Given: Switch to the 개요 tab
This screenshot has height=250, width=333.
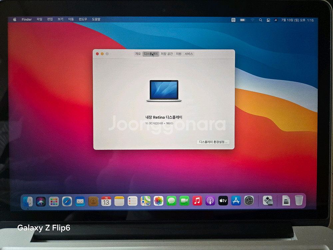Looking at the screenshot, I should (138, 54).
